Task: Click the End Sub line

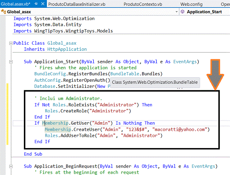Action: coord(33,154)
